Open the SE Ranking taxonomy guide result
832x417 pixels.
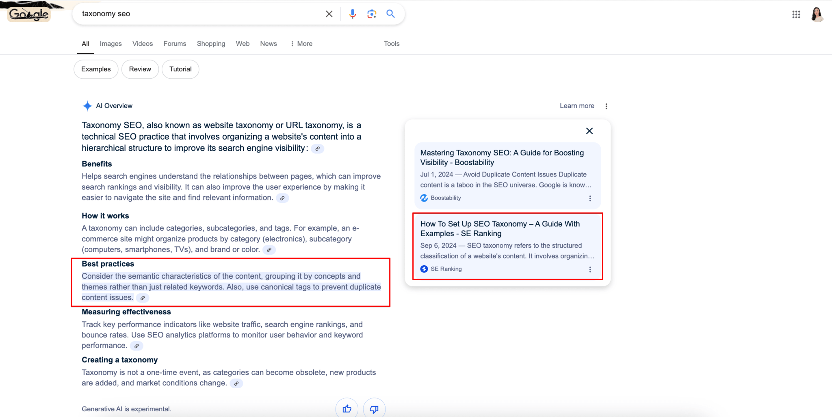click(x=500, y=228)
